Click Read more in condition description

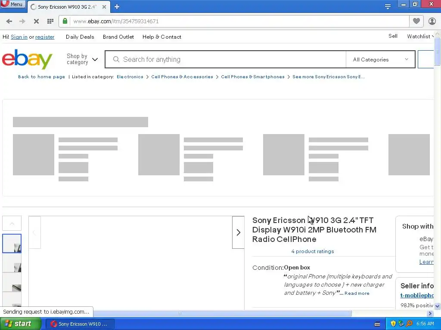pyautogui.click(x=357, y=293)
